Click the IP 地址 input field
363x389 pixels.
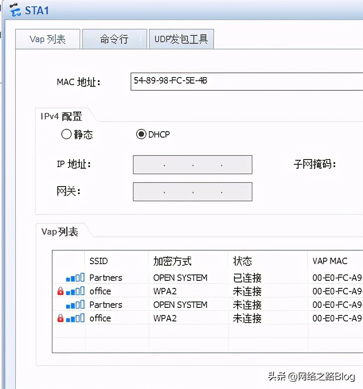192,165
